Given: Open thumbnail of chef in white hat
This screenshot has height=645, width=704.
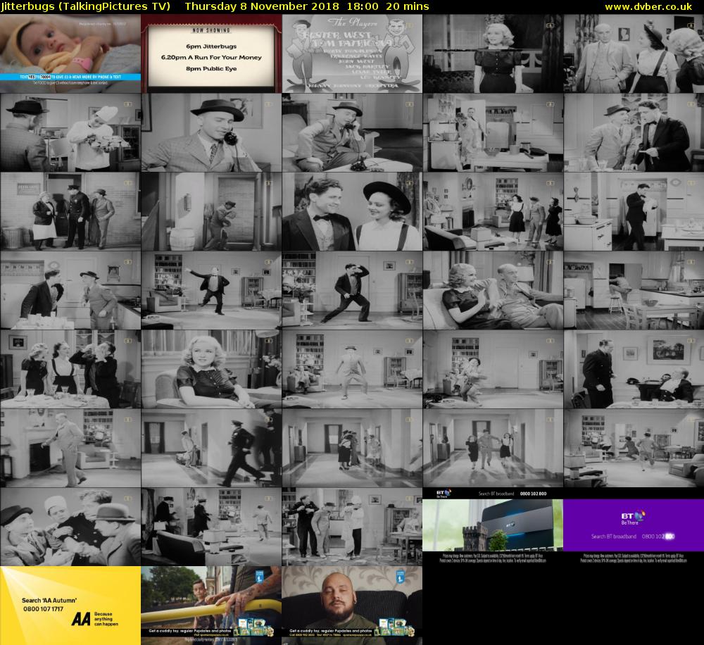Looking at the screenshot, I should (x=70, y=132).
